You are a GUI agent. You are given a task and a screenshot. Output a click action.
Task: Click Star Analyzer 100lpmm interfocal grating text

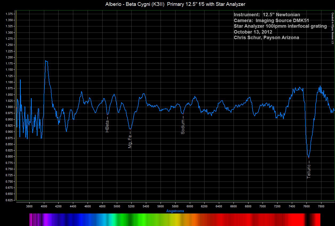tap(280, 26)
